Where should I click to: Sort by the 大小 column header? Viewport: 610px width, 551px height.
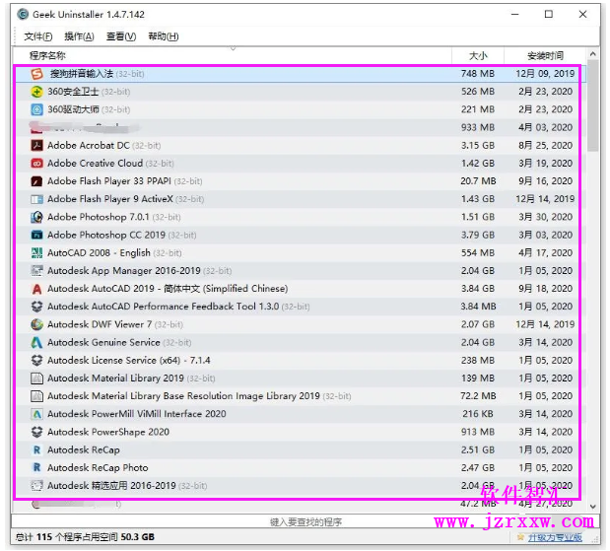tap(478, 55)
